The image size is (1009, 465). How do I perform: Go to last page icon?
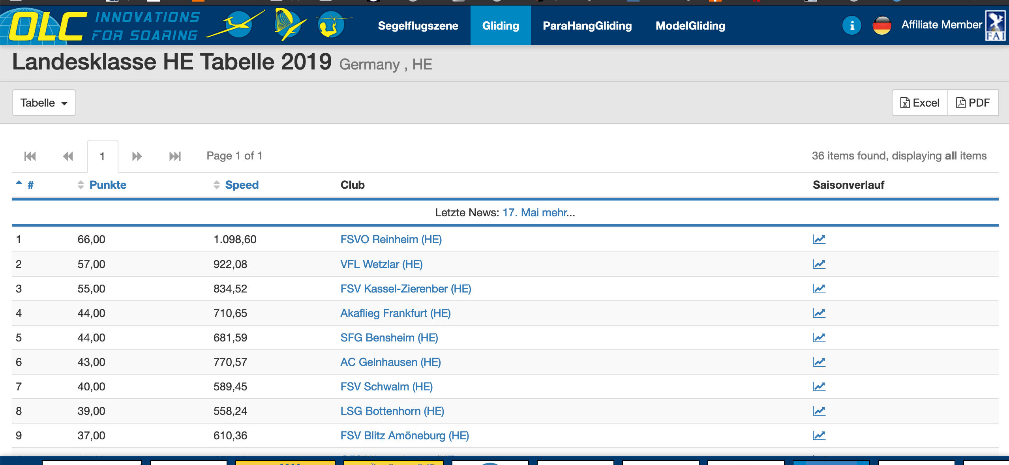pos(174,156)
